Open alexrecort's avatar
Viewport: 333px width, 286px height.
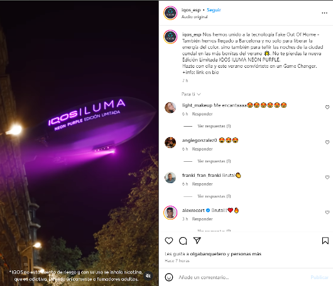click(170, 213)
